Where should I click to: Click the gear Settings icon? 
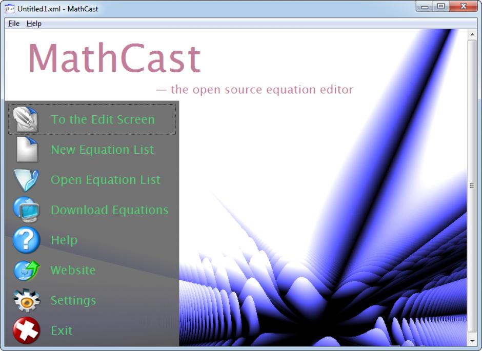click(27, 300)
